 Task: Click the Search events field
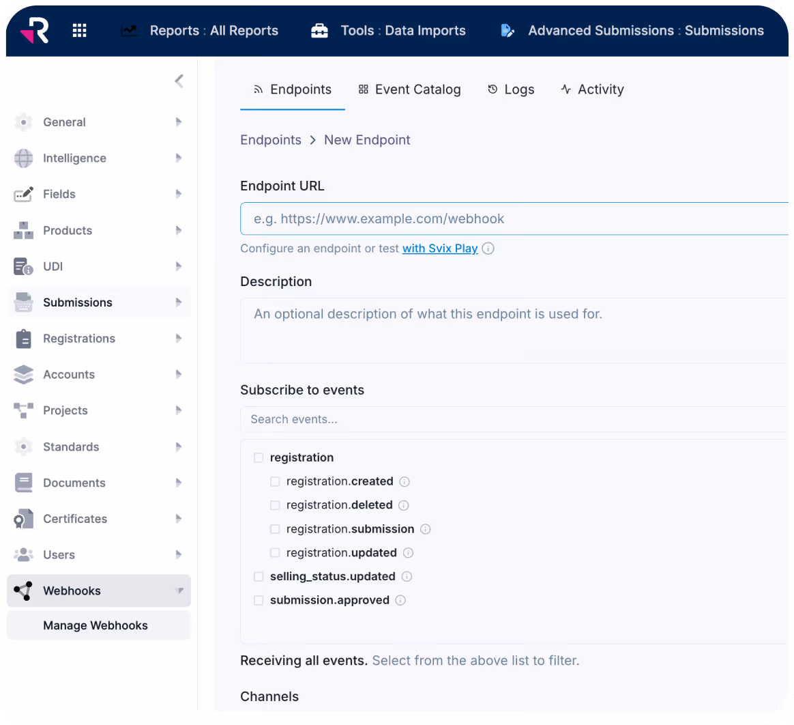pos(514,419)
